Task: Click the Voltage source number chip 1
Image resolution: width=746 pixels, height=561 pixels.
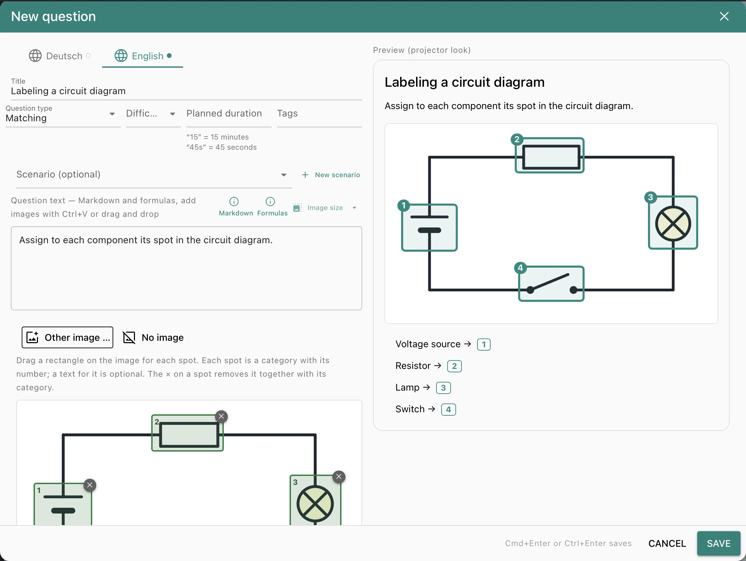Action: pyautogui.click(x=484, y=345)
